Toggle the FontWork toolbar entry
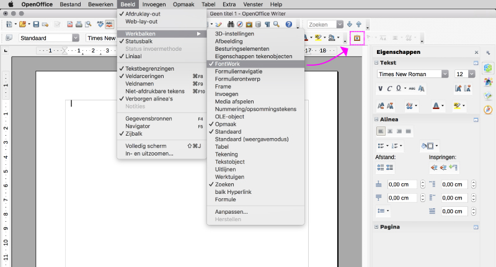 pos(255,64)
